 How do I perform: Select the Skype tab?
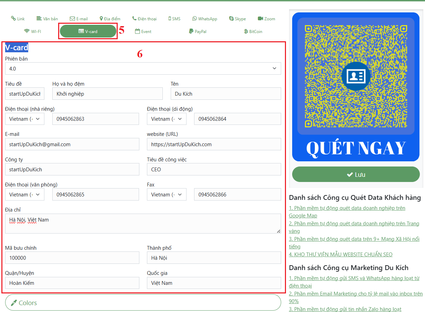[x=237, y=19]
